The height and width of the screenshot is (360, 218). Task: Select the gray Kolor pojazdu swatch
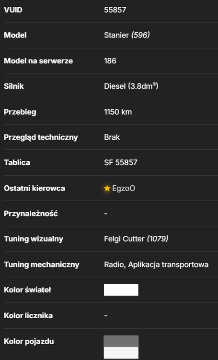[x=121, y=341]
